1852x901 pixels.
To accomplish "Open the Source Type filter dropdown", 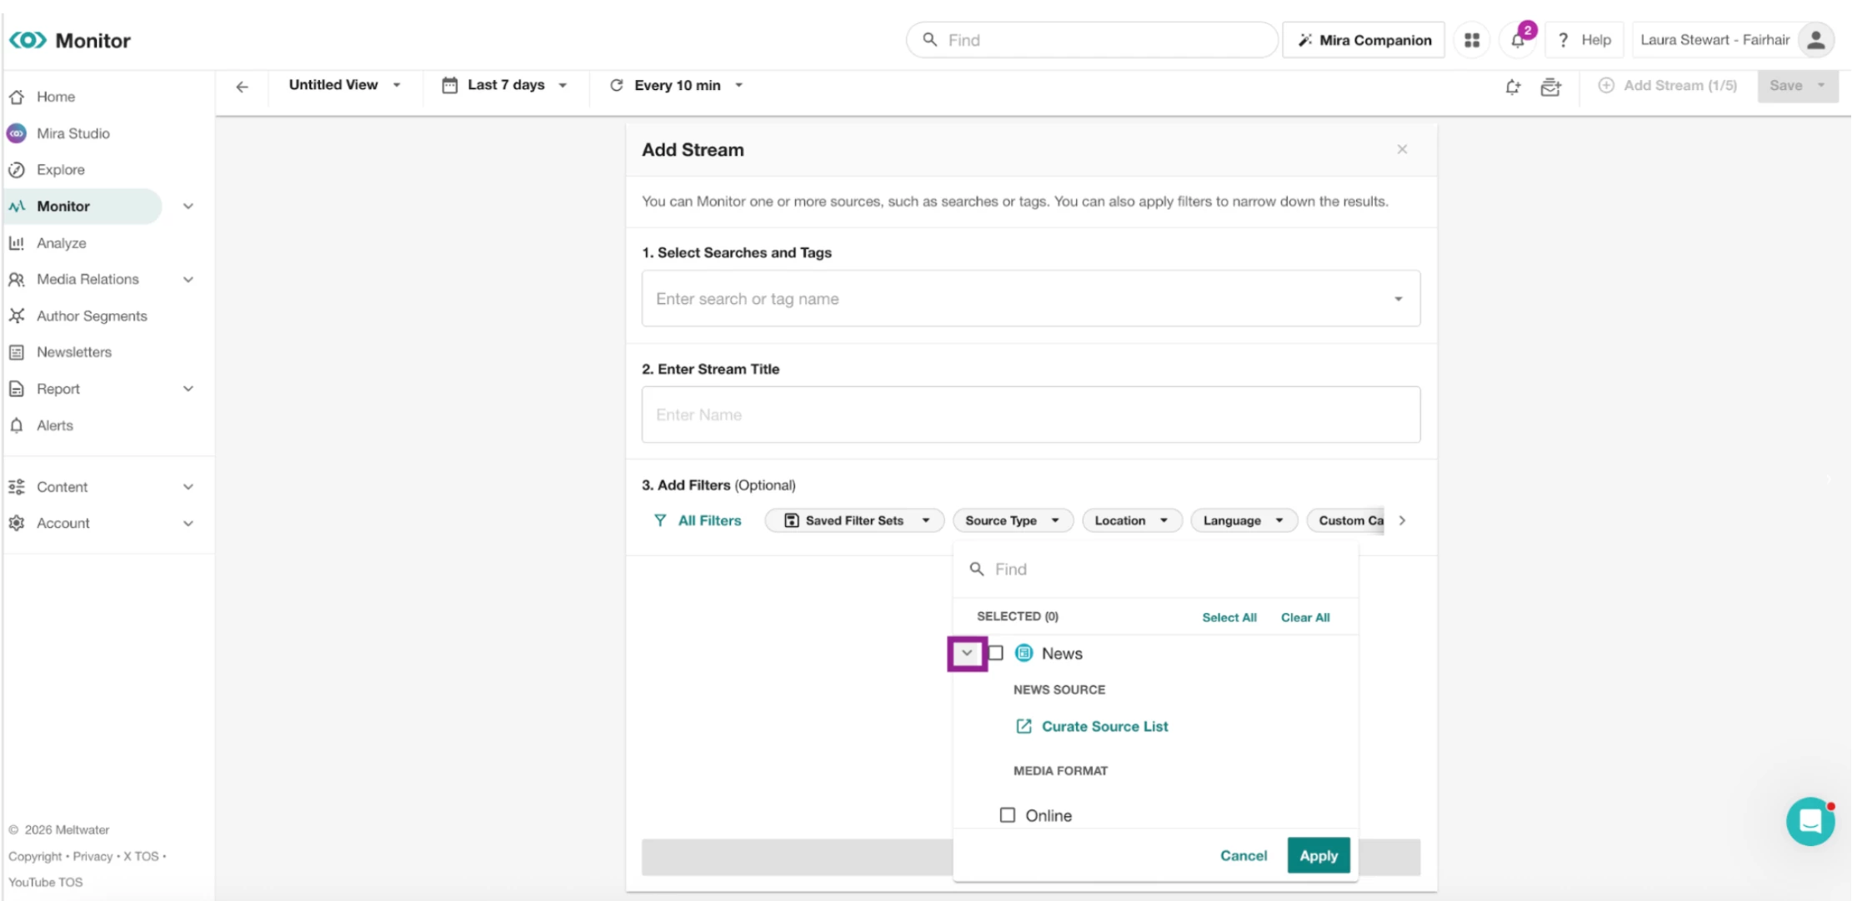I will [x=1013, y=520].
